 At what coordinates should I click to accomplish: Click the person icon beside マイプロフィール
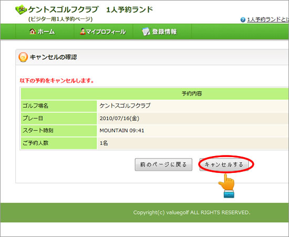click(x=82, y=32)
